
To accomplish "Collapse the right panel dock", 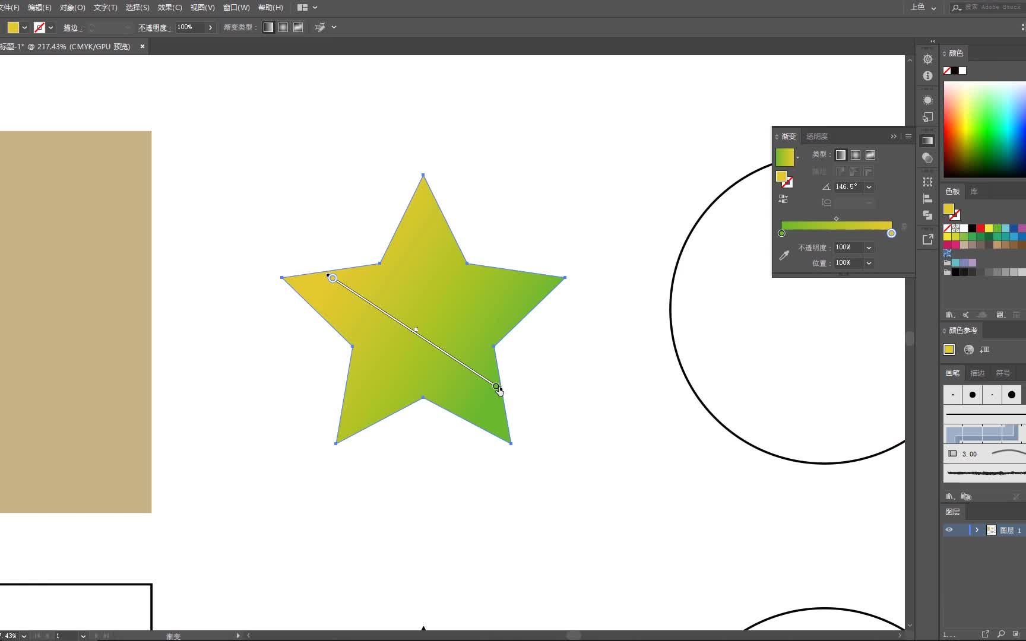I will tap(932, 41).
